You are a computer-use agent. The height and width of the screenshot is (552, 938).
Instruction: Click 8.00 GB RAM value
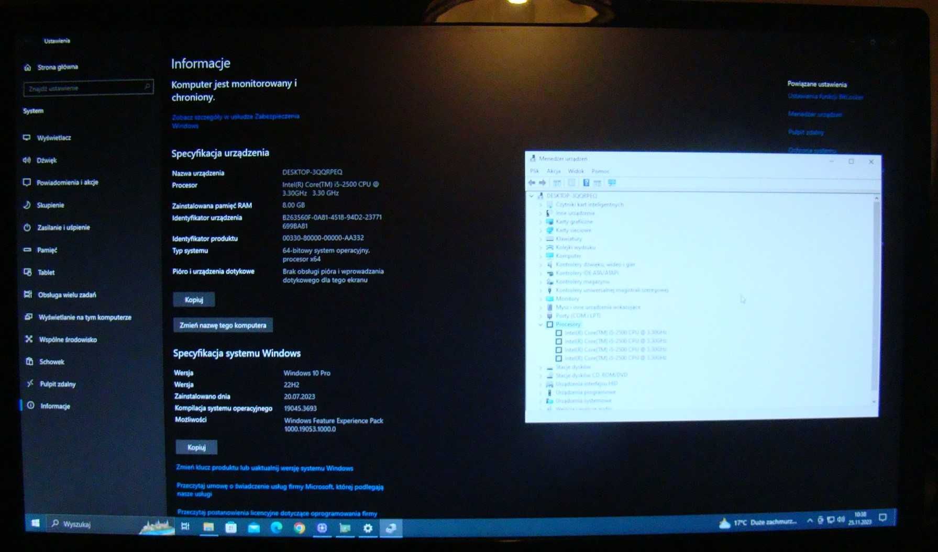coord(293,205)
